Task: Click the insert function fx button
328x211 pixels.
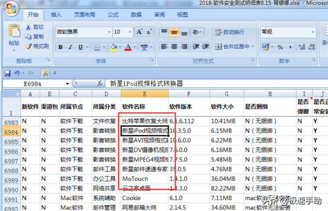Action: pos(100,84)
